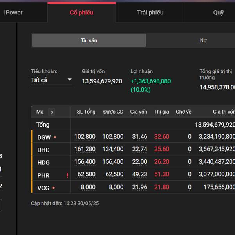This screenshot has width=235, height=235.
Task: Click VCG market price 21.80
Action: click(x=162, y=187)
